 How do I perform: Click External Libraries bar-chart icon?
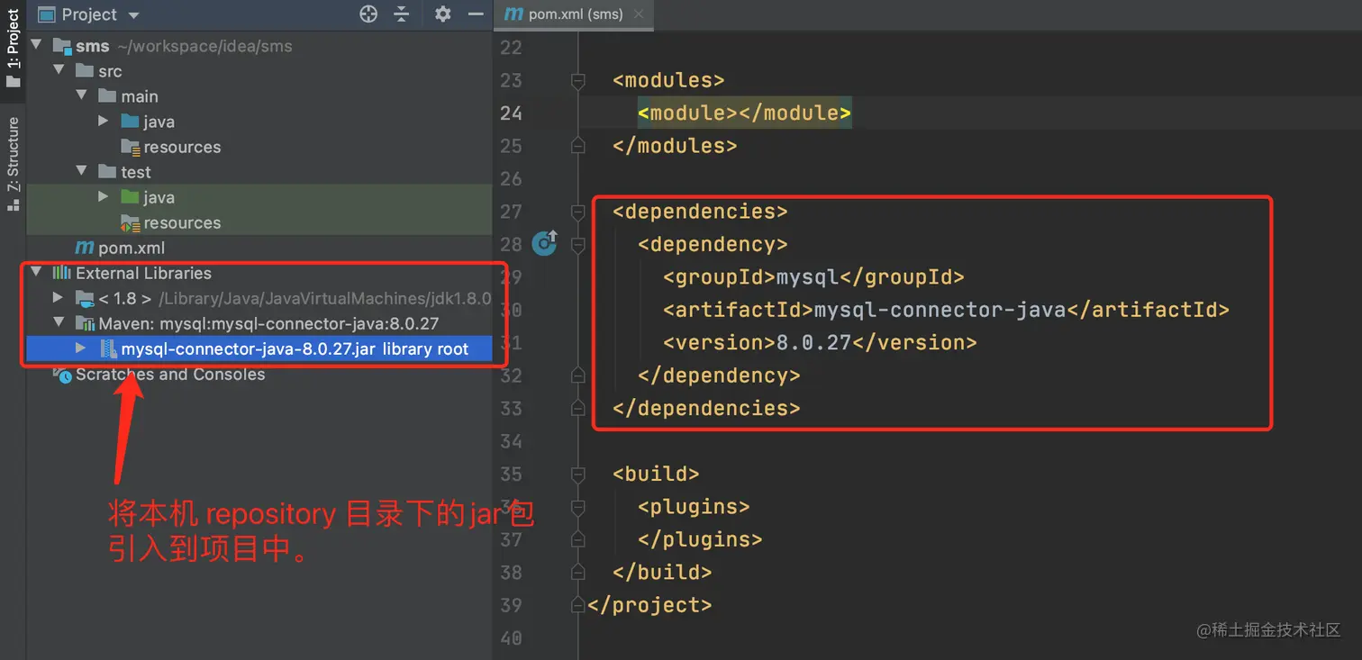tap(62, 273)
